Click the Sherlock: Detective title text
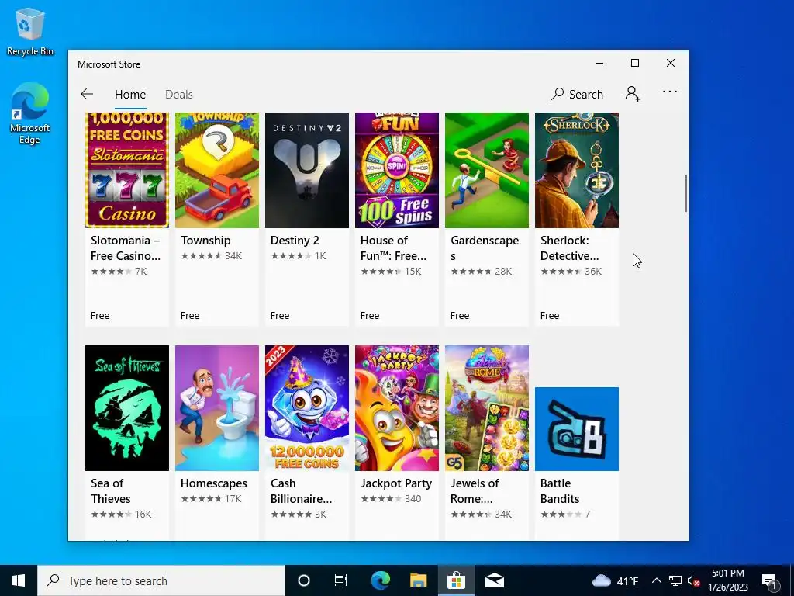The height and width of the screenshot is (596, 794). pos(569,248)
